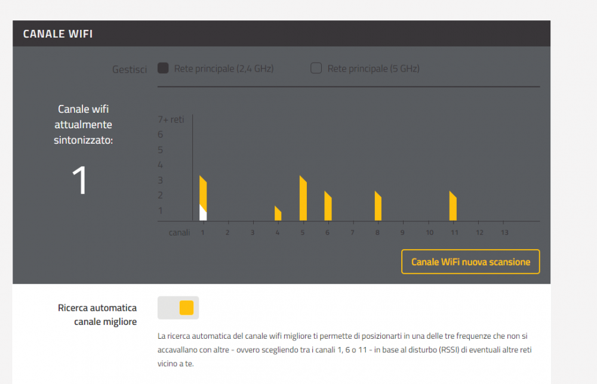Toggle the Ricerca automatica canale migliore switch
Viewport: 597px width, 384px height.
(178, 308)
